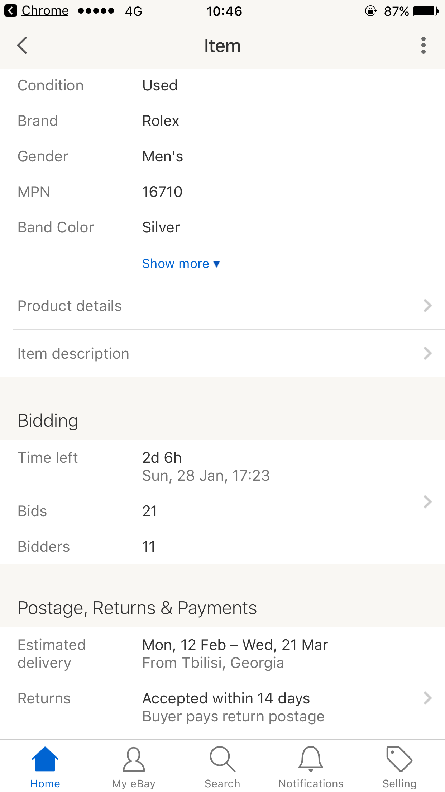Open the Item description row chevron
The height and width of the screenshot is (792, 445).
click(427, 353)
